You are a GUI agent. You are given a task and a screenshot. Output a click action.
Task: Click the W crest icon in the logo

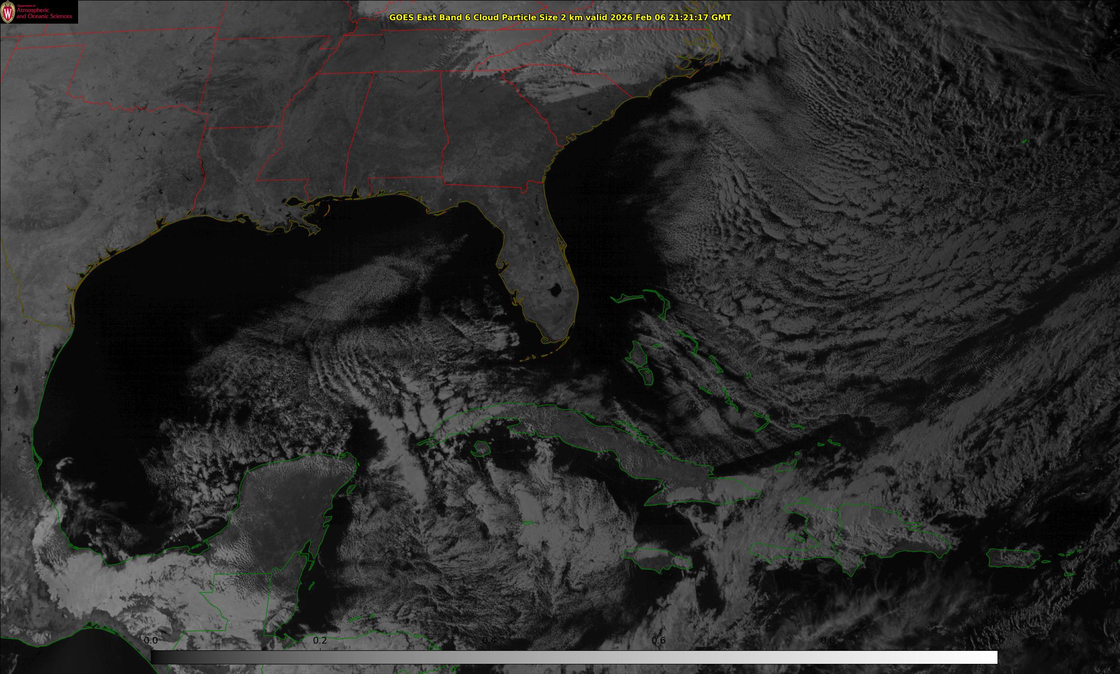tap(8, 13)
